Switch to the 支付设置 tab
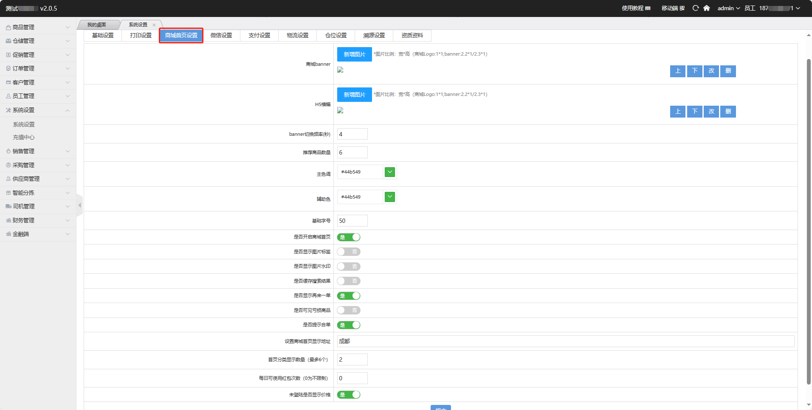This screenshot has width=812, height=410. (x=259, y=36)
